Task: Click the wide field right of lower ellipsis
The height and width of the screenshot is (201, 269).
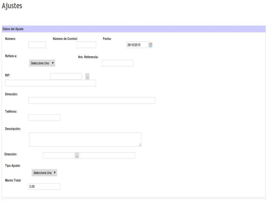Action: [107, 155]
